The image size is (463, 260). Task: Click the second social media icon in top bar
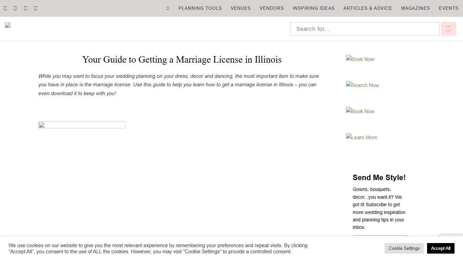pos(15,8)
